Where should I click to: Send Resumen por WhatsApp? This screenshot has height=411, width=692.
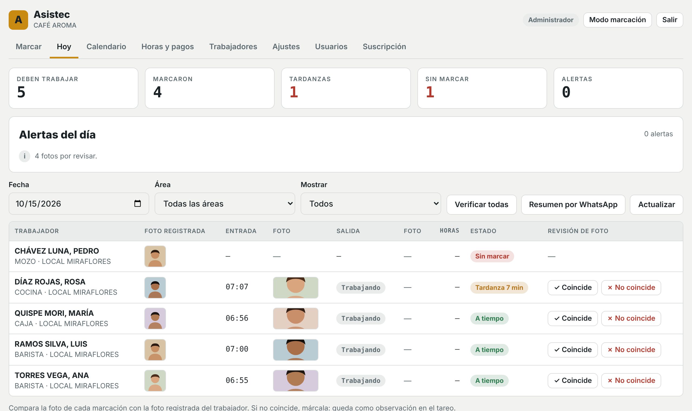[573, 205]
